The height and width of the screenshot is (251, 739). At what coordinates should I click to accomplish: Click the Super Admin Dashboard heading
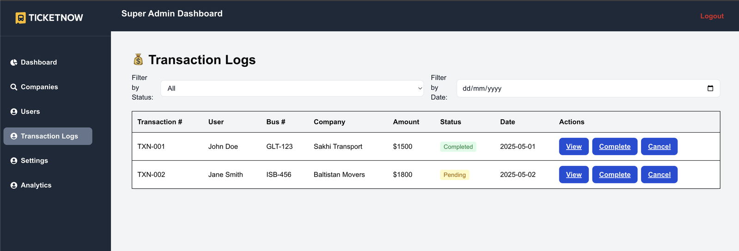click(172, 14)
